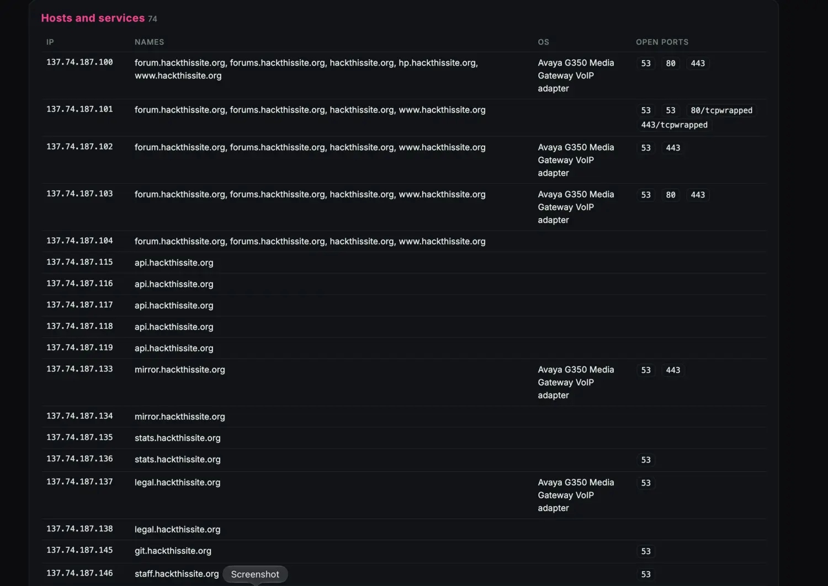Select the 80/tcpwrapped port badge
This screenshot has width=828, height=586.
721,110
